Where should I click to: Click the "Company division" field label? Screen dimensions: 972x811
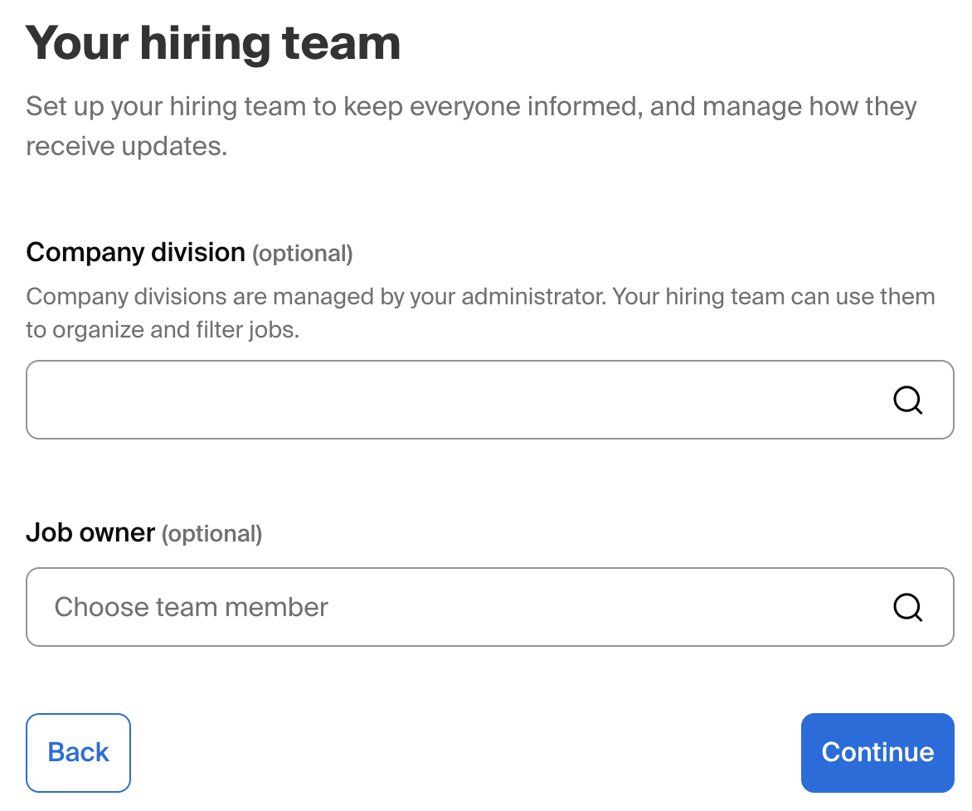click(x=136, y=252)
